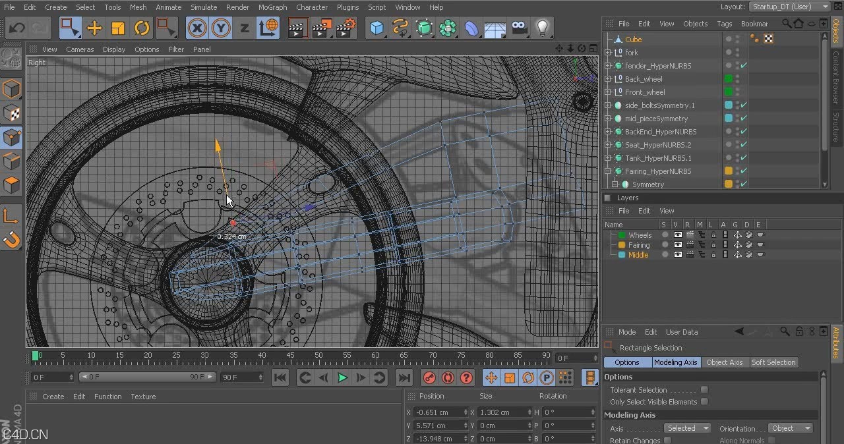Switch to the Soft Selection tab
Viewport: 844px width, 444px height.
point(773,362)
